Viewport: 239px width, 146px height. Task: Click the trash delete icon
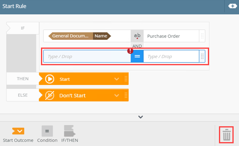226,135
